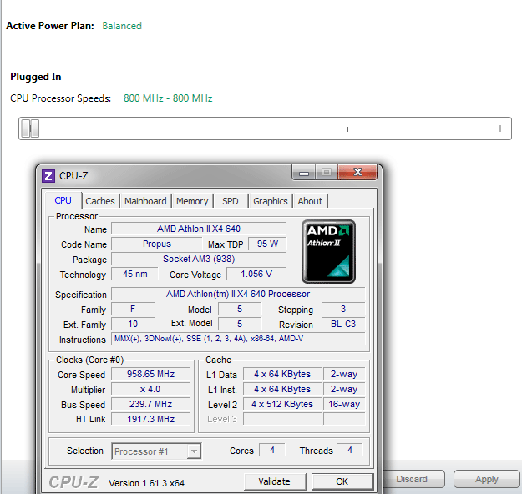Click the Validate button
Viewport: 522px width, 494px height.
tap(274, 481)
